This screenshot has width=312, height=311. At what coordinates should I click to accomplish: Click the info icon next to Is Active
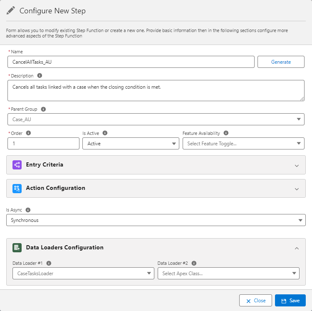[x=105, y=133]
